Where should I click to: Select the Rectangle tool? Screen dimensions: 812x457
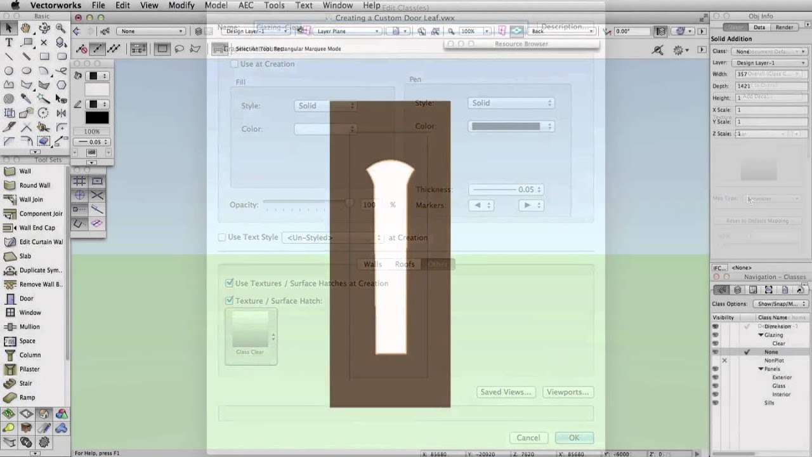tap(44, 56)
